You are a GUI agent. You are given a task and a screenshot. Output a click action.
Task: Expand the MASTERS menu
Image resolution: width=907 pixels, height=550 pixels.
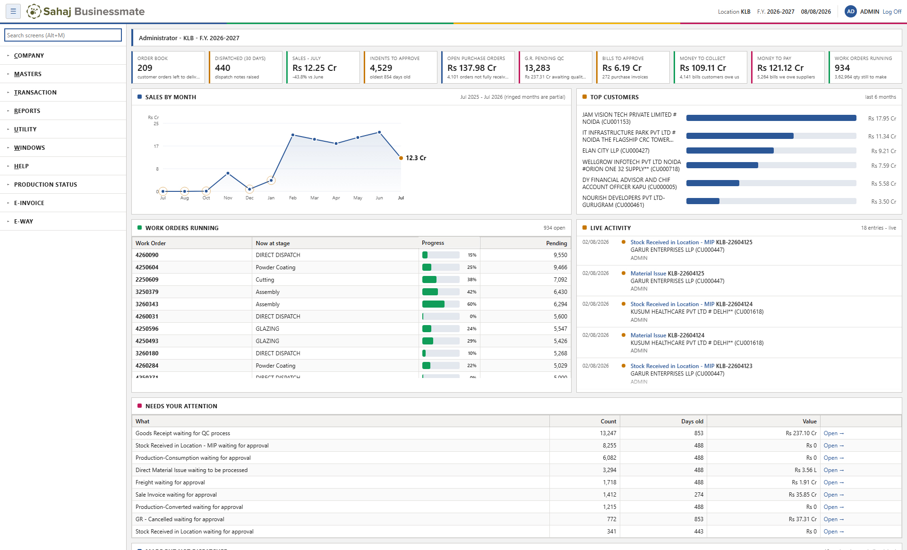click(x=63, y=74)
